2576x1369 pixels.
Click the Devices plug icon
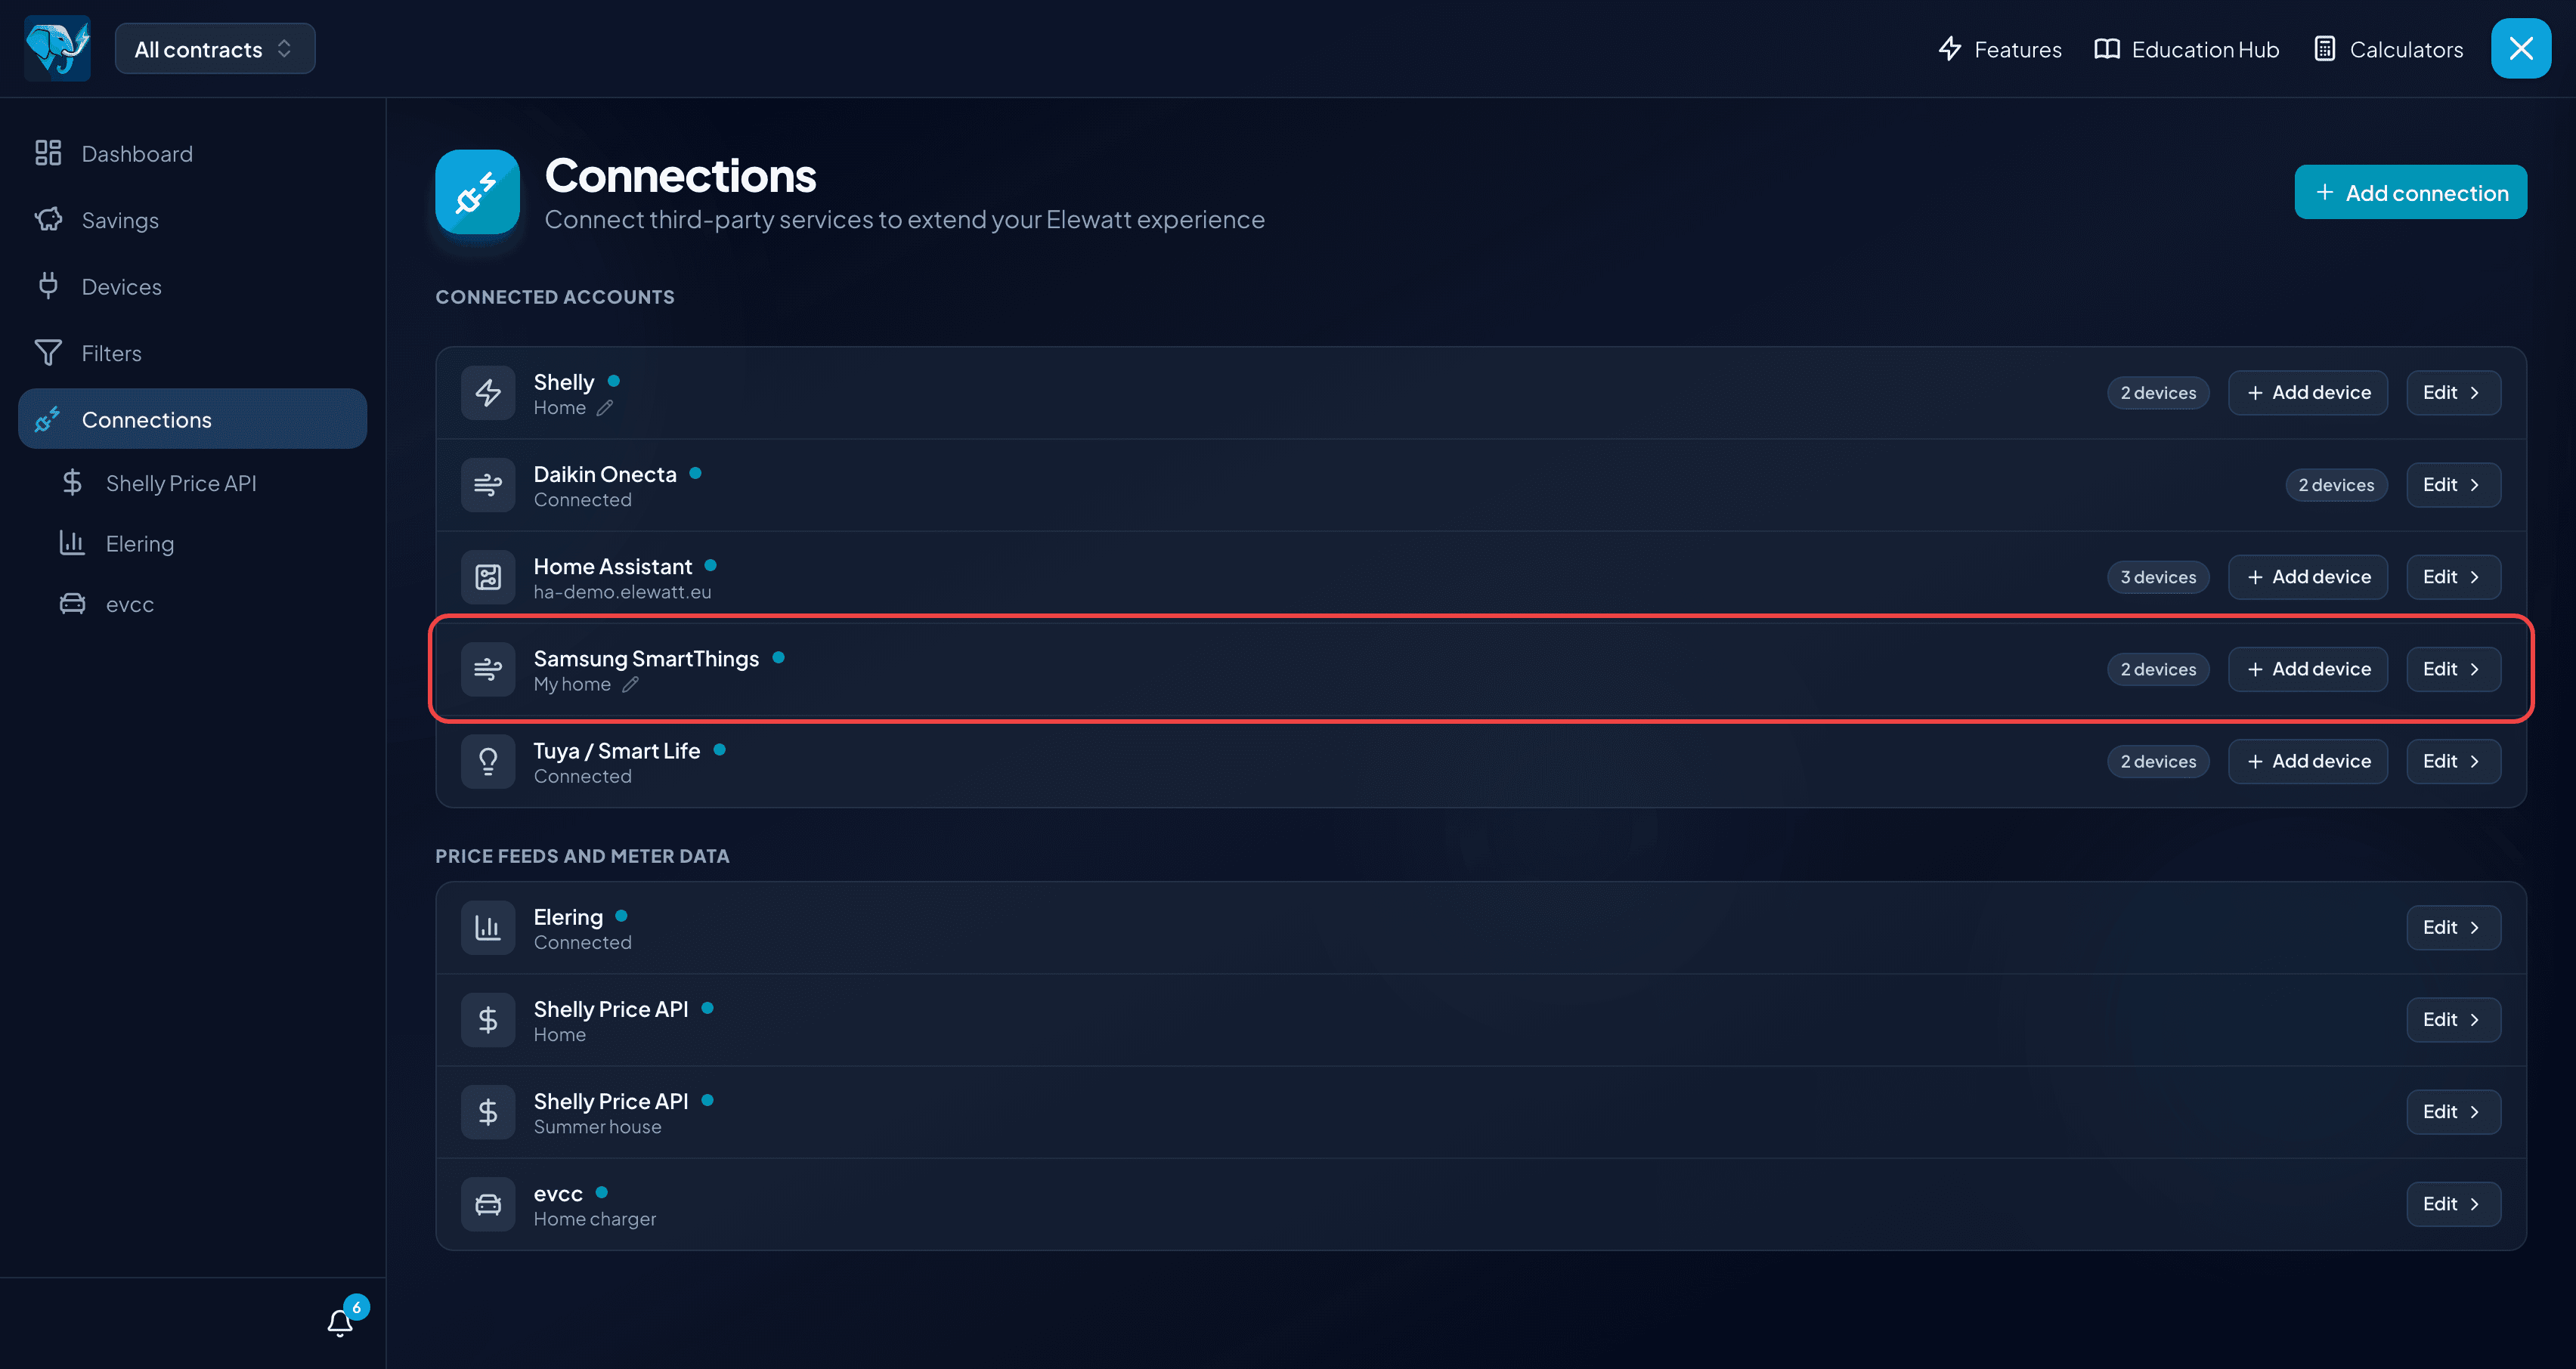pos(48,286)
